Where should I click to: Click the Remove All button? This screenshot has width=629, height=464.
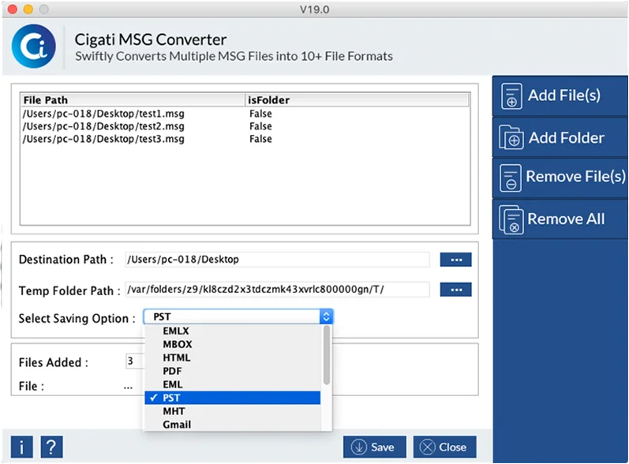tap(560, 219)
